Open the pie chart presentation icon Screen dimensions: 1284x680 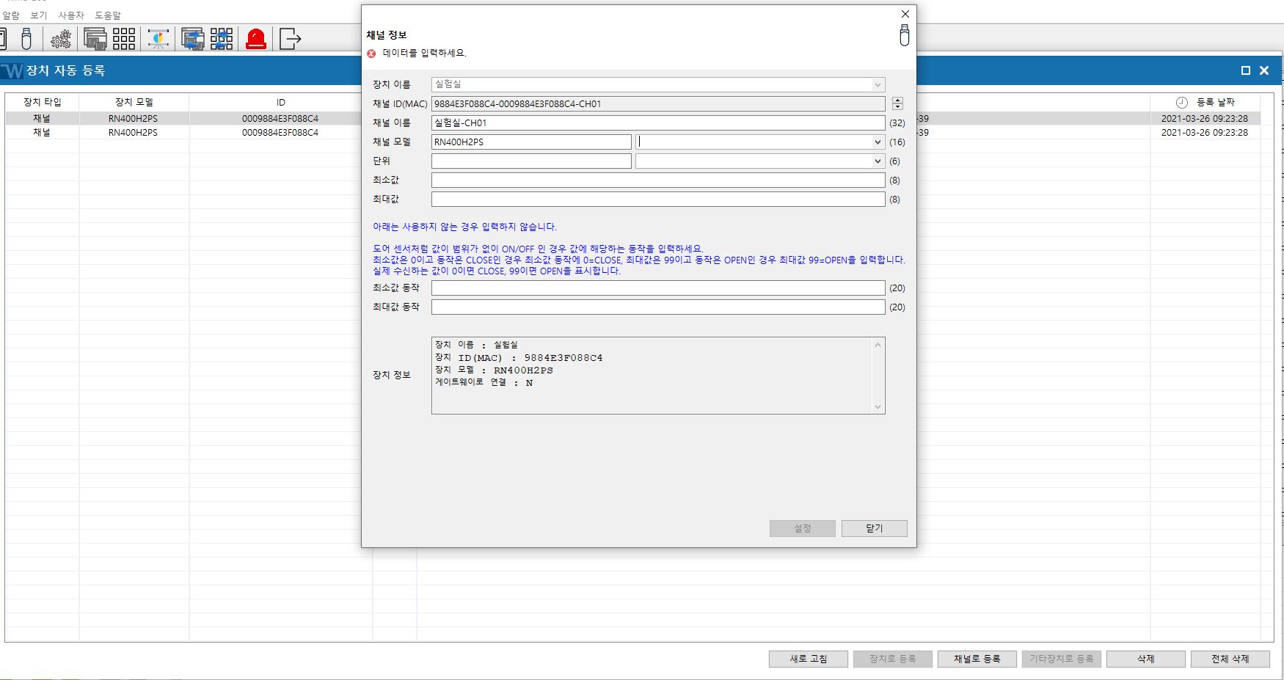[158, 38]
